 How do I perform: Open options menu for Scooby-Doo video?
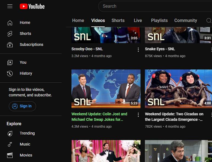[x=138, y=50]
